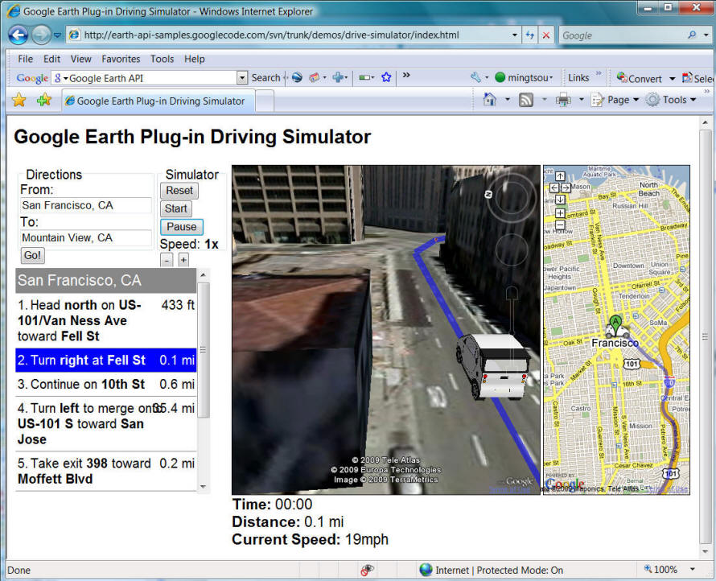Click the Pause simulator button
The width and height of the screenshot is (716, 581).
181,227
